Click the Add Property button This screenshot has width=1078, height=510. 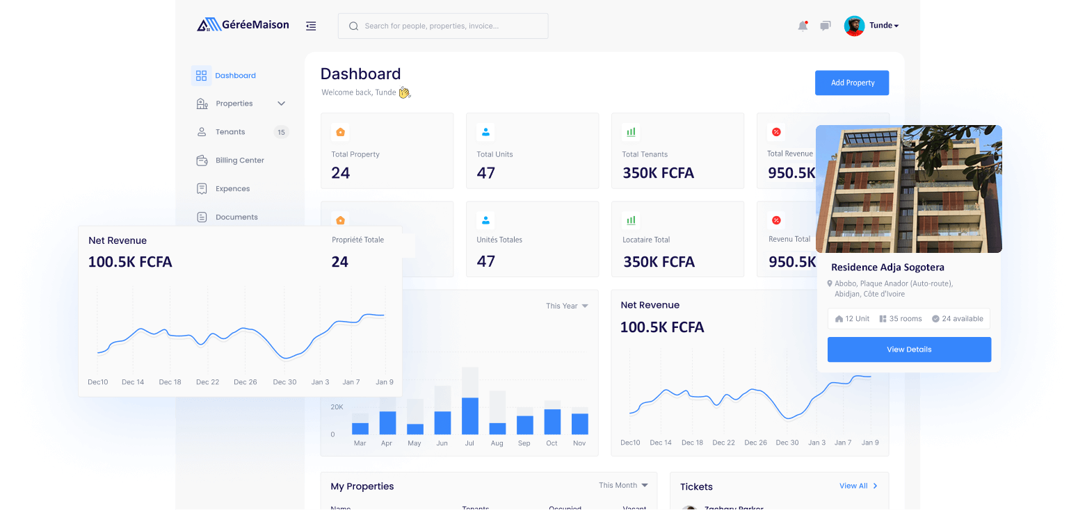pos(852,83)
